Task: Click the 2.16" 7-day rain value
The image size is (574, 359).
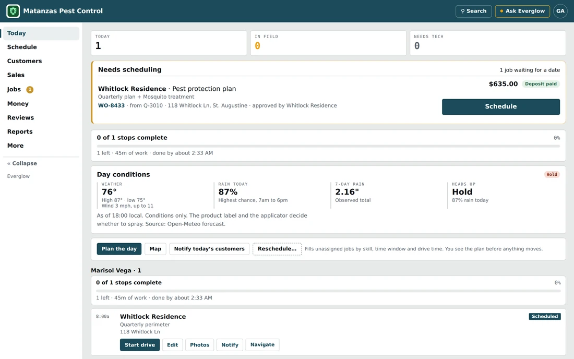Action: click(347, 192)
